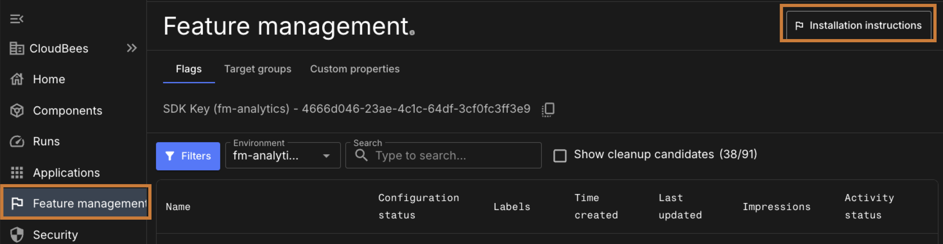Select the Flags tab
The height and width of the screenshot is (244, 943).
point(188,69)
